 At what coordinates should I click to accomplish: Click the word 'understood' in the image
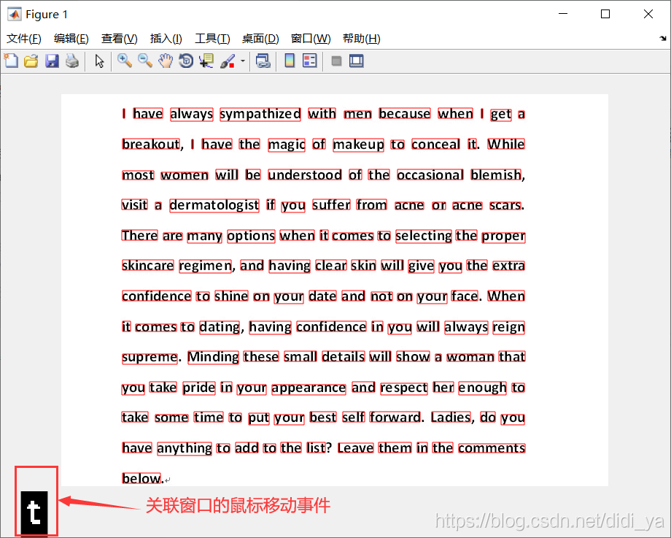[305, 174]
